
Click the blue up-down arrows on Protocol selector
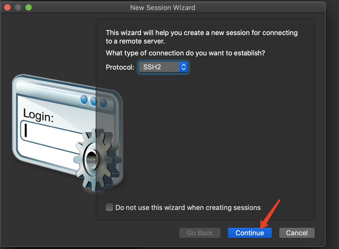click(x=183, y=67)
